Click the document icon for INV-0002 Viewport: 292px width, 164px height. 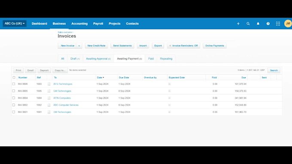[49, 105]
